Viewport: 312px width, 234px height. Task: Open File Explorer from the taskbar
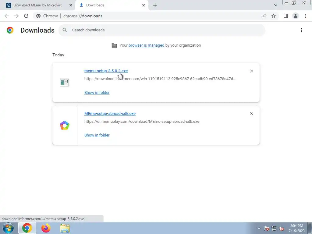(65, 228)
